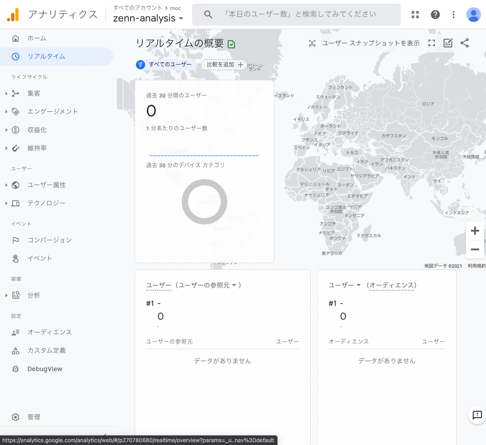Click the テクノロジー devices icon
Viewport: 486px width, 445px height.
(x=16, y=203)
